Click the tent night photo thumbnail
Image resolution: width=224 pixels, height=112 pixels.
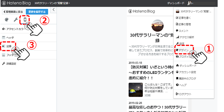point(136,90)
